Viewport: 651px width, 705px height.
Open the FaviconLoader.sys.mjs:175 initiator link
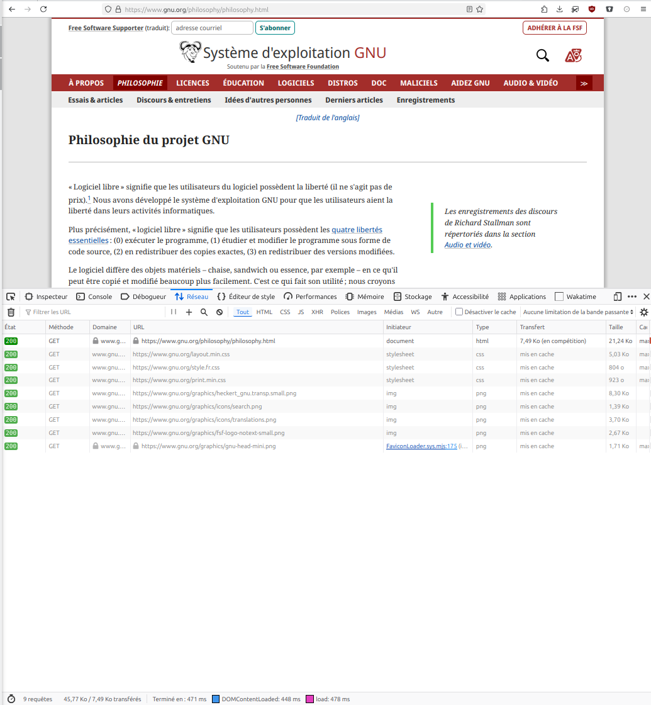coord(421,446)
